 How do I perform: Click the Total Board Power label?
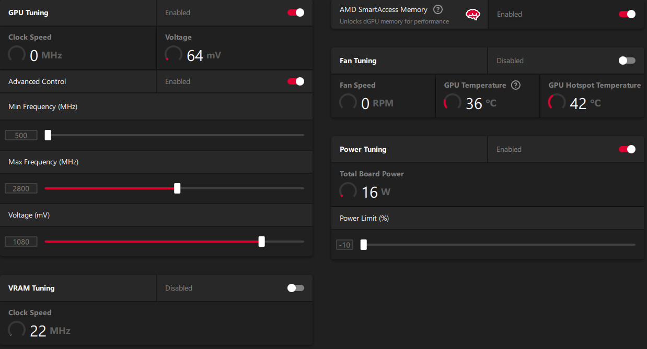click(372, 174)
